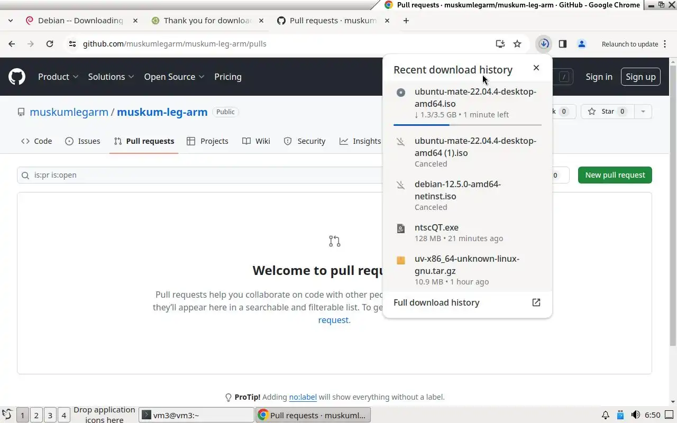
Task: Switch to the Debian Downloading tab
Action: click(x=81, y=21)
